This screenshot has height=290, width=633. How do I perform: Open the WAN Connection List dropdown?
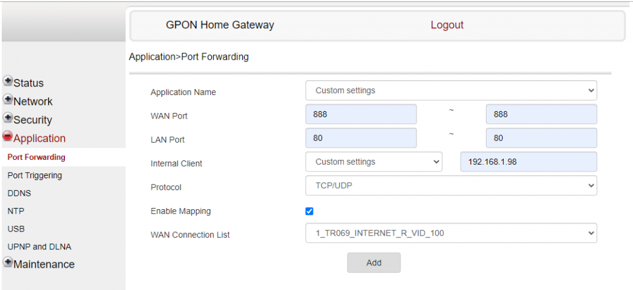[451, 233]
